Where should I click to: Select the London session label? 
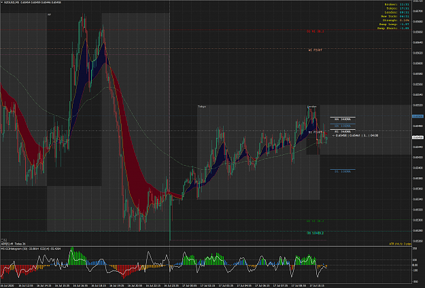point(311,107)
